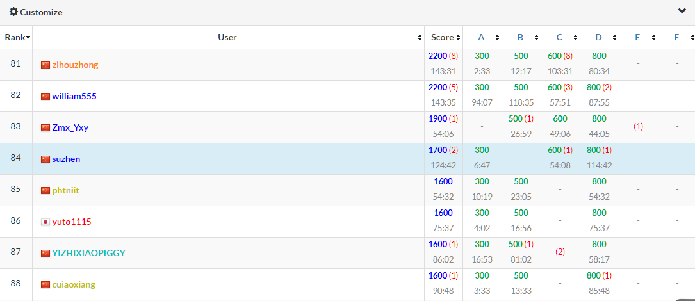Click rank 84 cell
This screenshot has height=301, width=695.
pyautogui.click(x=16, y=159)
